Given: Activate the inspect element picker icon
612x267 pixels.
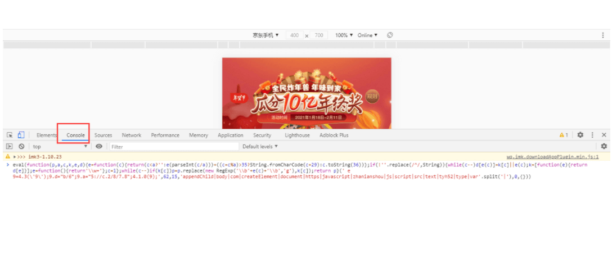Looking at the screenshot, I should click(10, 135).
